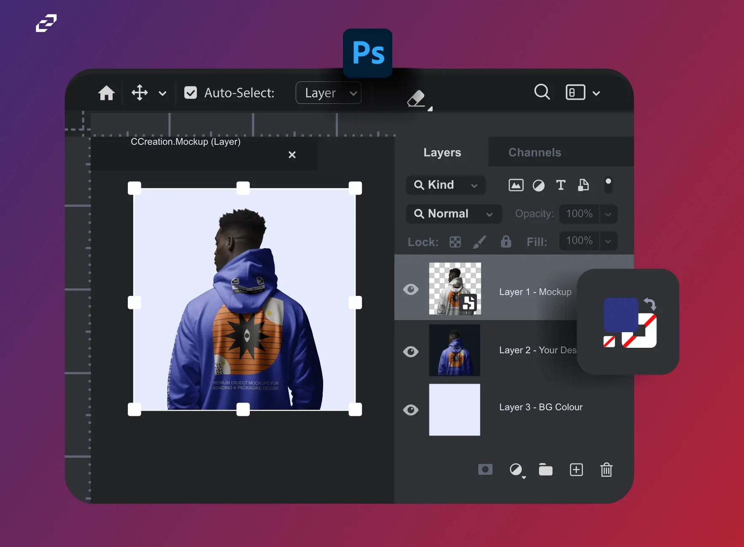Uncheck the Auto-Select checkbox

[x=191, y=93]
